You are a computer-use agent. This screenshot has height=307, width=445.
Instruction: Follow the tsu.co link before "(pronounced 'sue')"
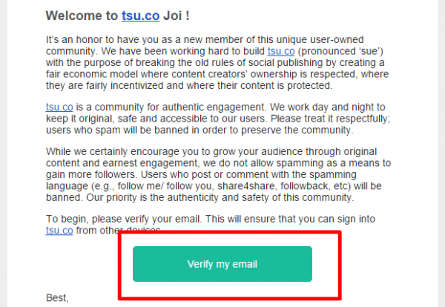pyautogui.click(x=281, y=51)
